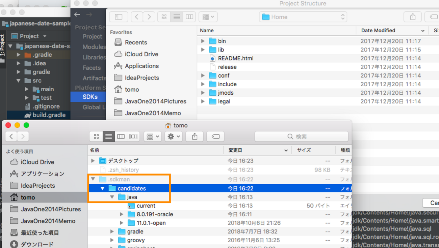Image resolution: width=439 pixels, height=248 pixels.
Task: Sort file chooser by Date Modified
Action: 392,31
